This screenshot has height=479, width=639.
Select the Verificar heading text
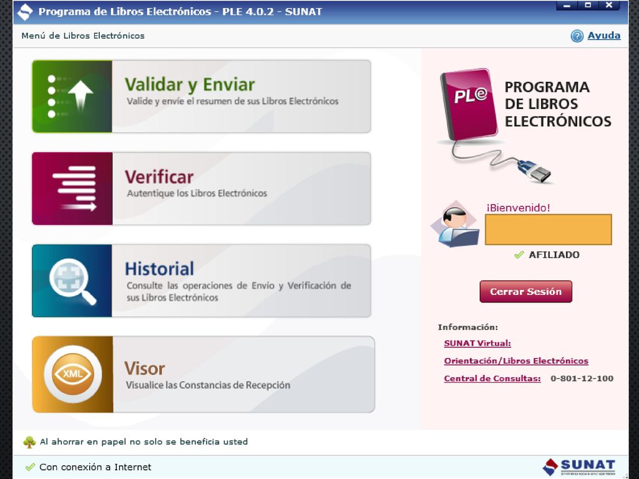pyautogui.click(x=159, y=177)
